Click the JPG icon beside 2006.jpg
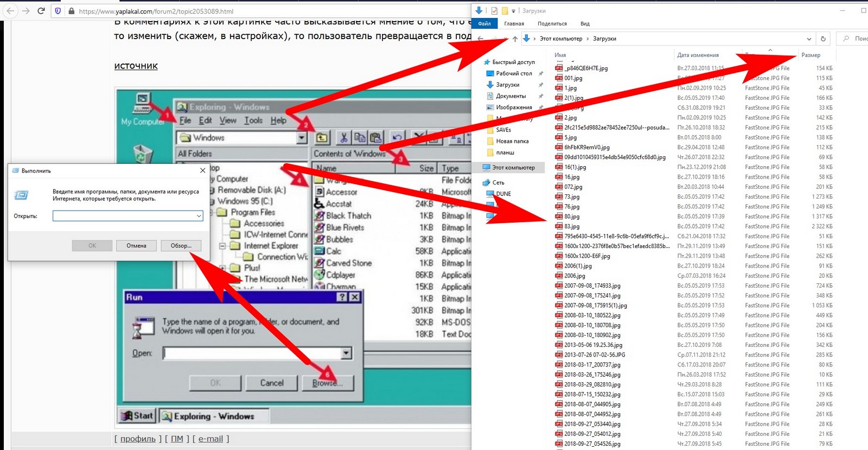Image resolution: width=868 pixels, height=450 pixels. [559, 276]
